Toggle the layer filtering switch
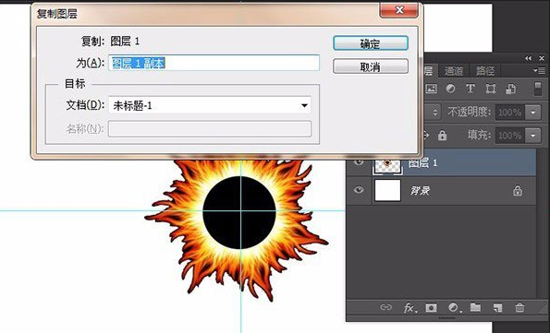The height and width of the screenshot is (333, 550). [x=538, y=89]
